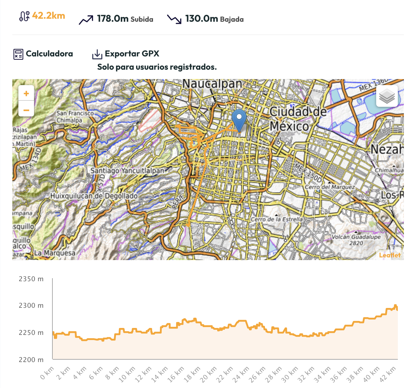Click the Exportar GPX download icon

coord(97,55)
